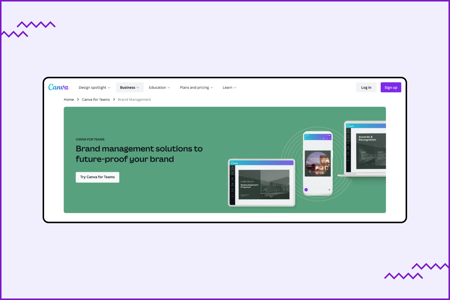Click the CANVA FOR TEAMS label

[90, 139]
